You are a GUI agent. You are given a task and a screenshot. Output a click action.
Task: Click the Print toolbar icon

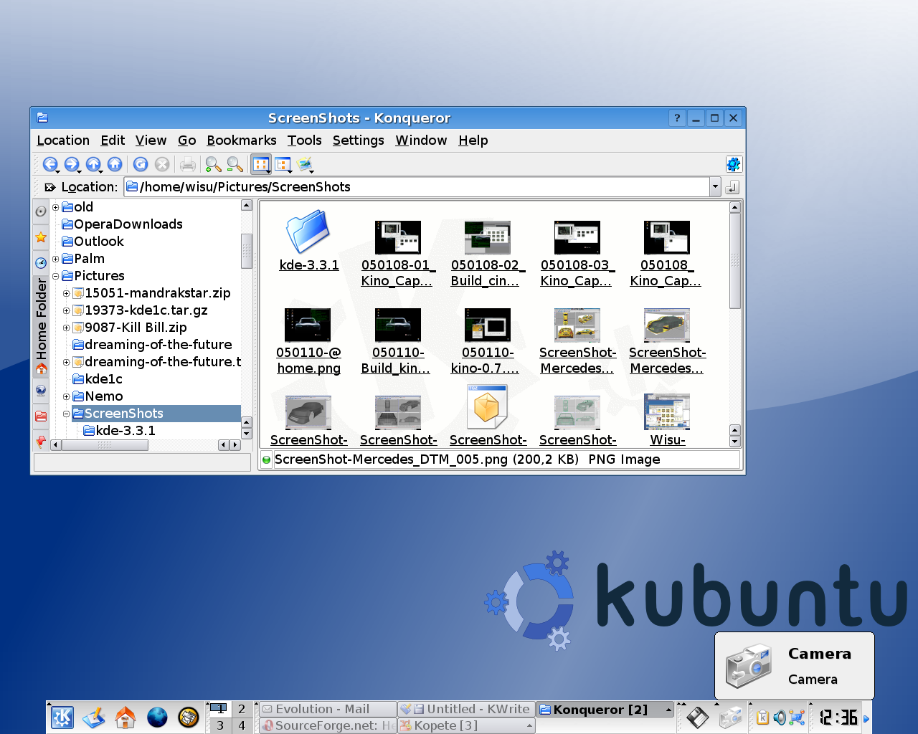coord(187,164)
